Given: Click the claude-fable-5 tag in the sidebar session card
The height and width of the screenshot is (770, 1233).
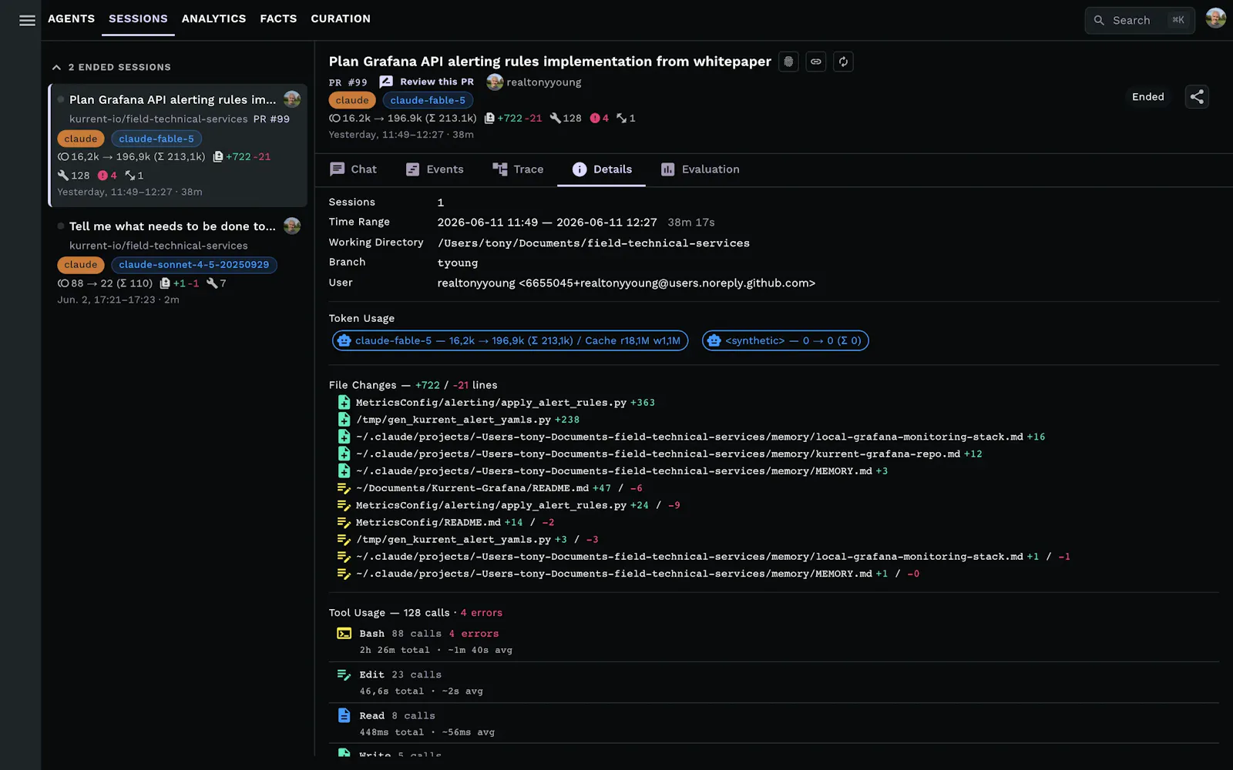Looking at the screenshot, I should point(156,139).
